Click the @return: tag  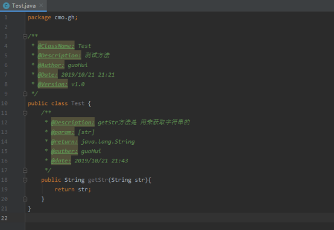point(65,142)
